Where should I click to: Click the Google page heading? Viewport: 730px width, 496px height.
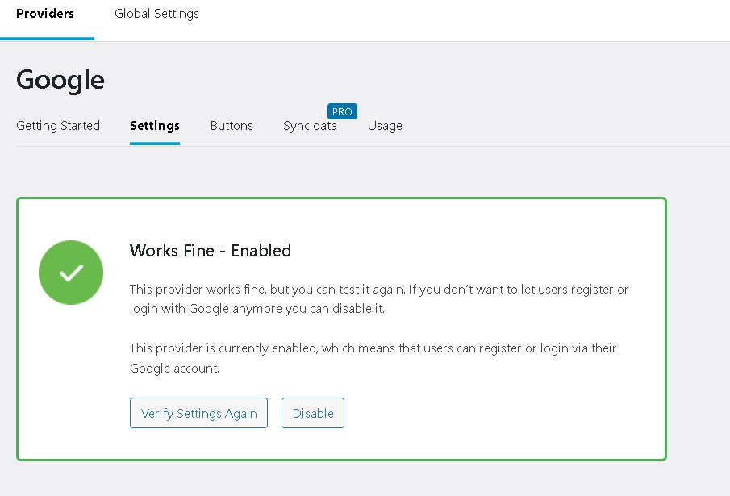60,80
